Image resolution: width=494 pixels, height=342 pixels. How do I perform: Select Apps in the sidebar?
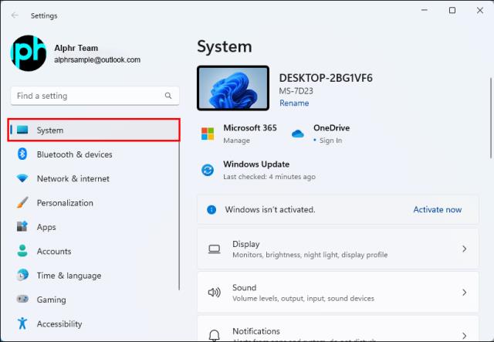pos(94,227)
